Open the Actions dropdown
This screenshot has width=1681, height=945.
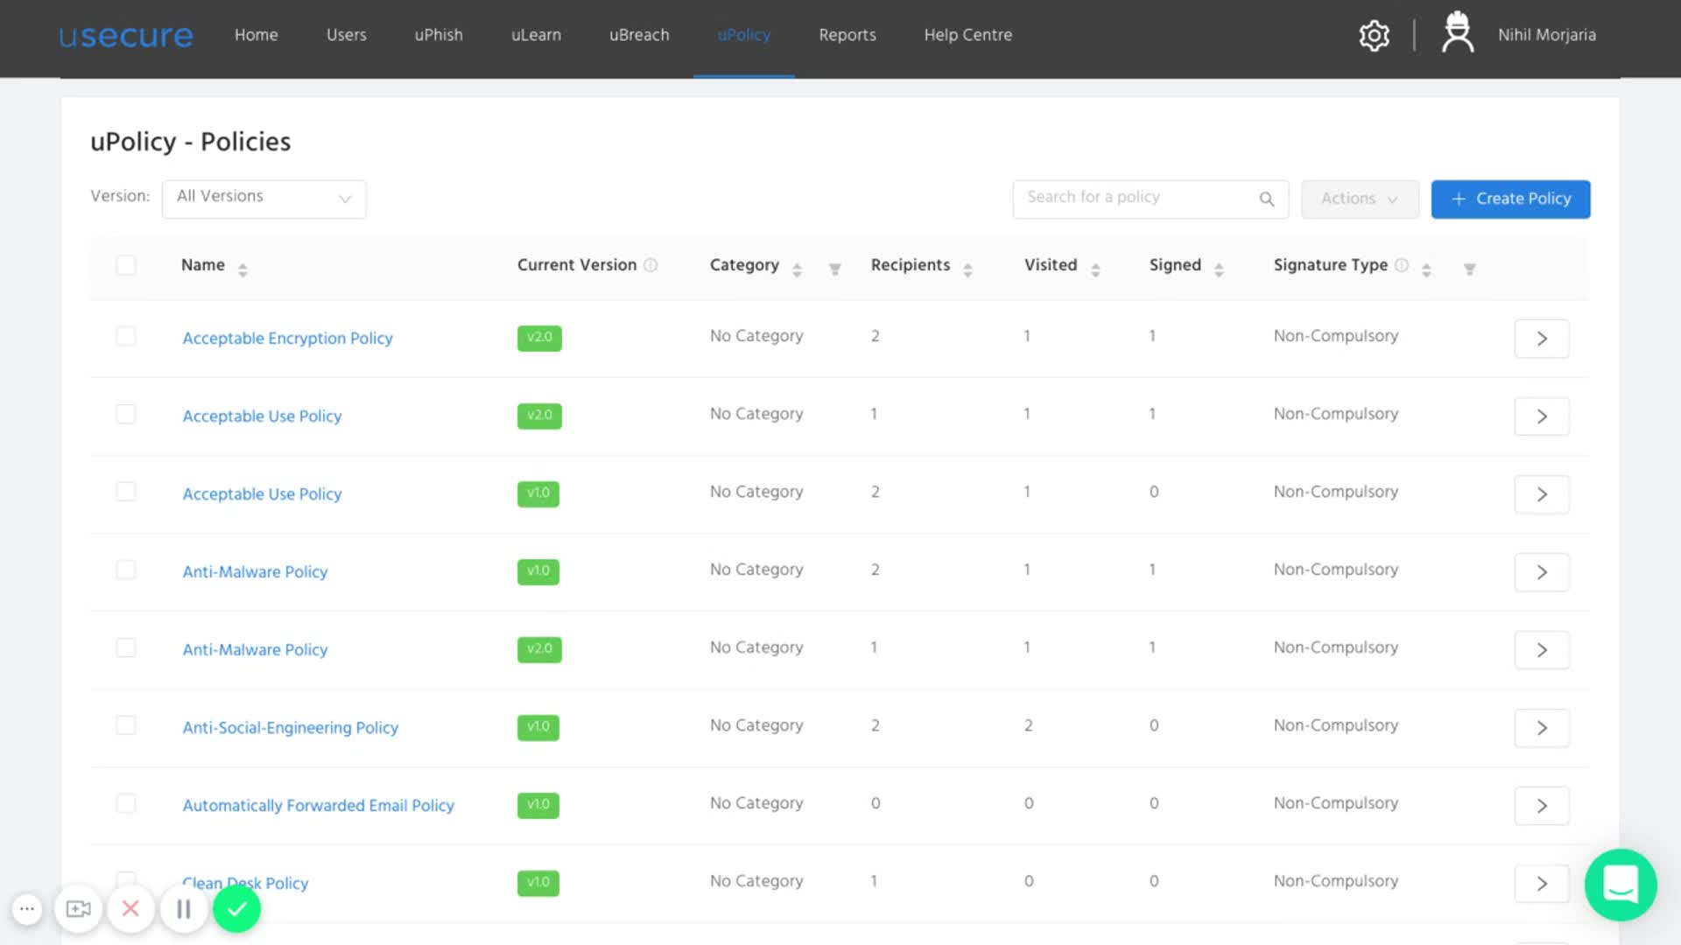click(x=1360, y=199)
